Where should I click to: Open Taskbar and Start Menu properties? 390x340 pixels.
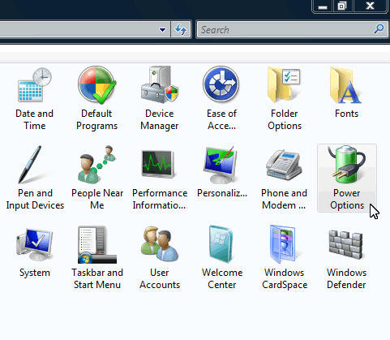pyautogui.click(x=97, y=257)
